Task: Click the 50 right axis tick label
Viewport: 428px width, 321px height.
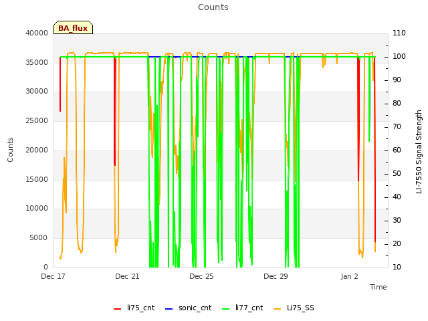Action: (x=397, y=174)
